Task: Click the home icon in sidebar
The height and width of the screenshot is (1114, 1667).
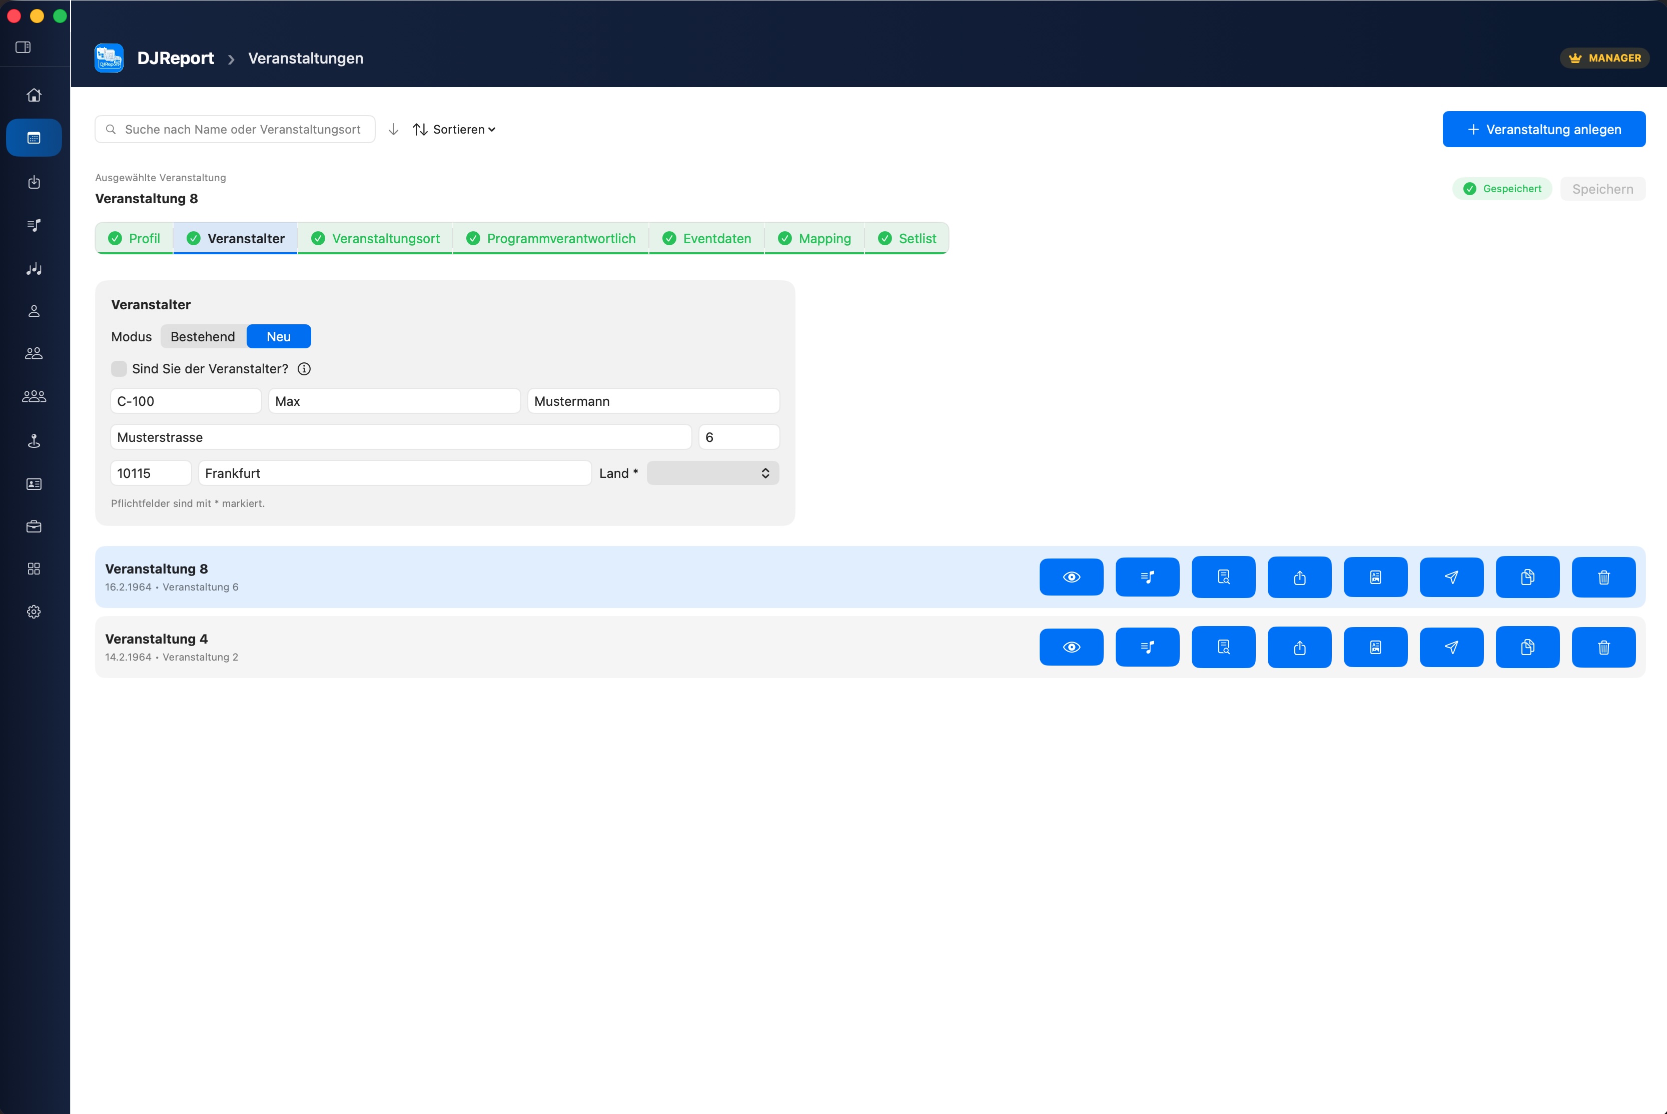Action: (x=34, y=95)
